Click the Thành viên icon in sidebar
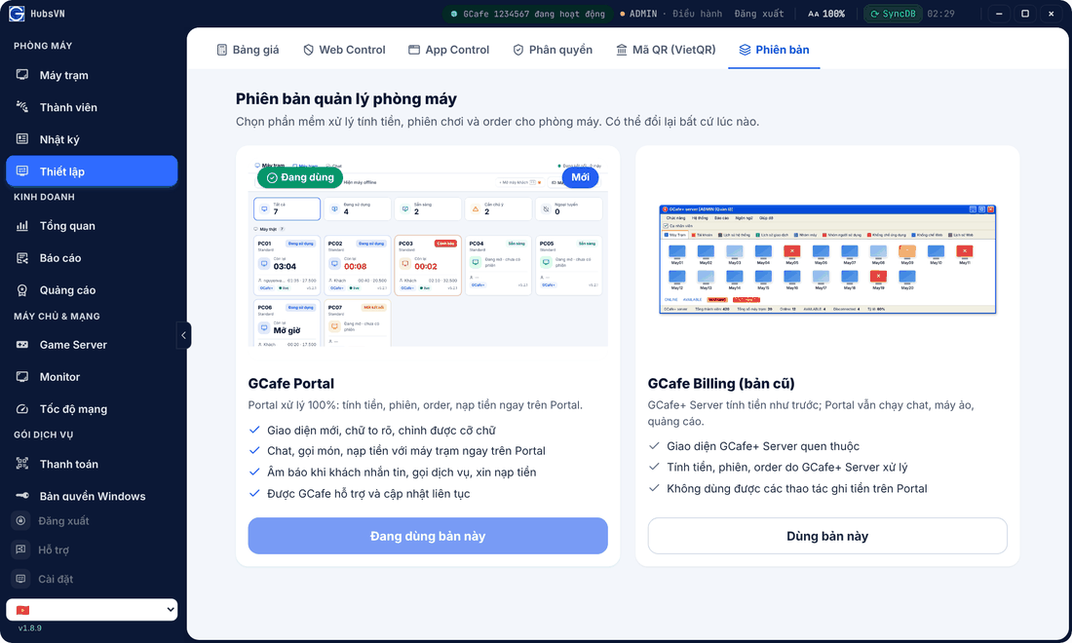Image resolution: width=1072 pixels, height=643 pixels. click(22, 106)
